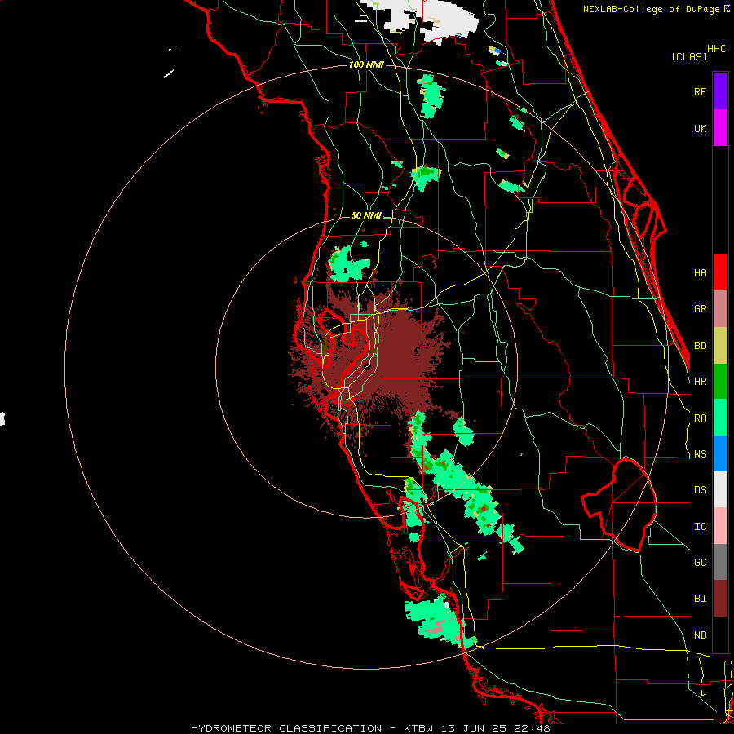
Task: Click the HYDROMETEOR CLASSIFICATION title text
Action: (286, 728)
